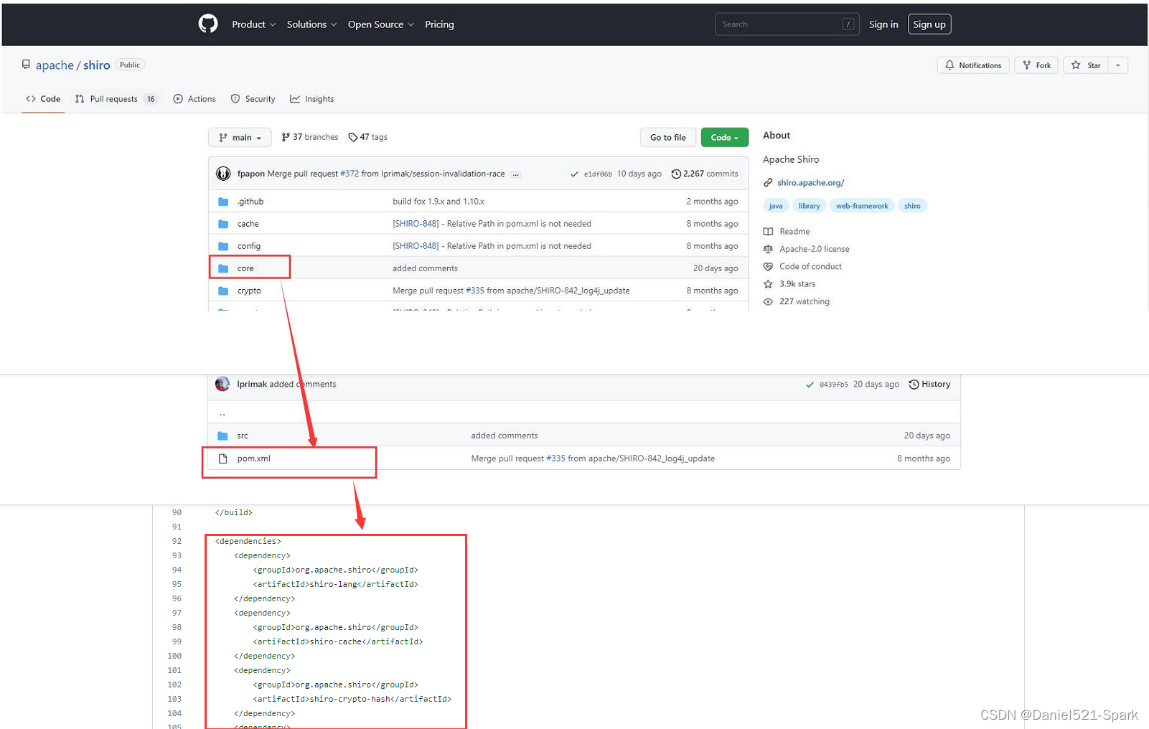
Task: Select the library topic tag
Action: pos(809,206)
